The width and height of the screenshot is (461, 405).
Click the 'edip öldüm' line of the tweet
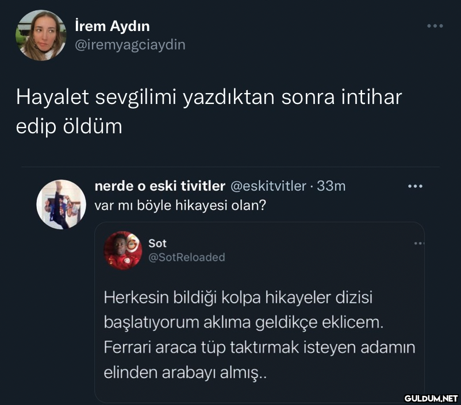tap(69, 126)
